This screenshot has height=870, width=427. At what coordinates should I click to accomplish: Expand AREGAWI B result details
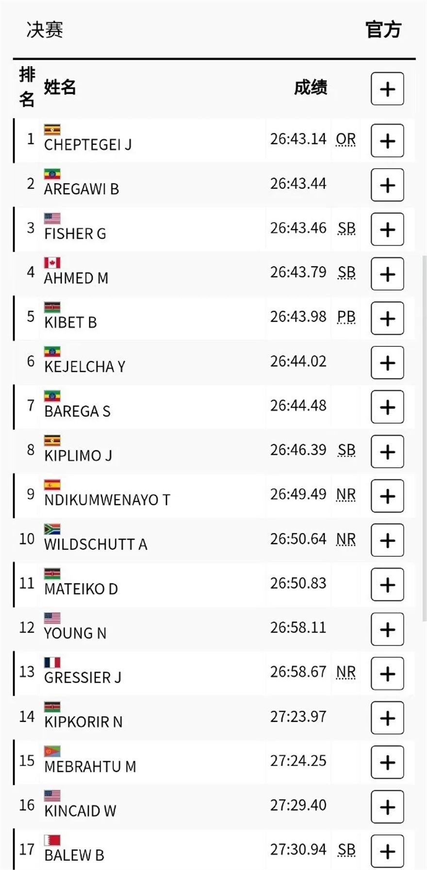pos(387,185)
